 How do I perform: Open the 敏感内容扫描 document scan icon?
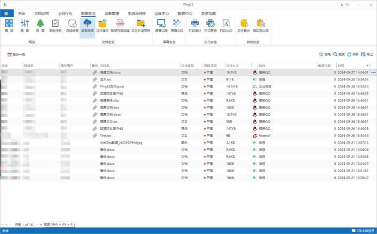(x=120, y=23)
